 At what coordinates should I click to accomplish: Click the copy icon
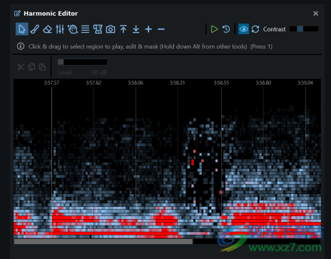pos(31,67)
